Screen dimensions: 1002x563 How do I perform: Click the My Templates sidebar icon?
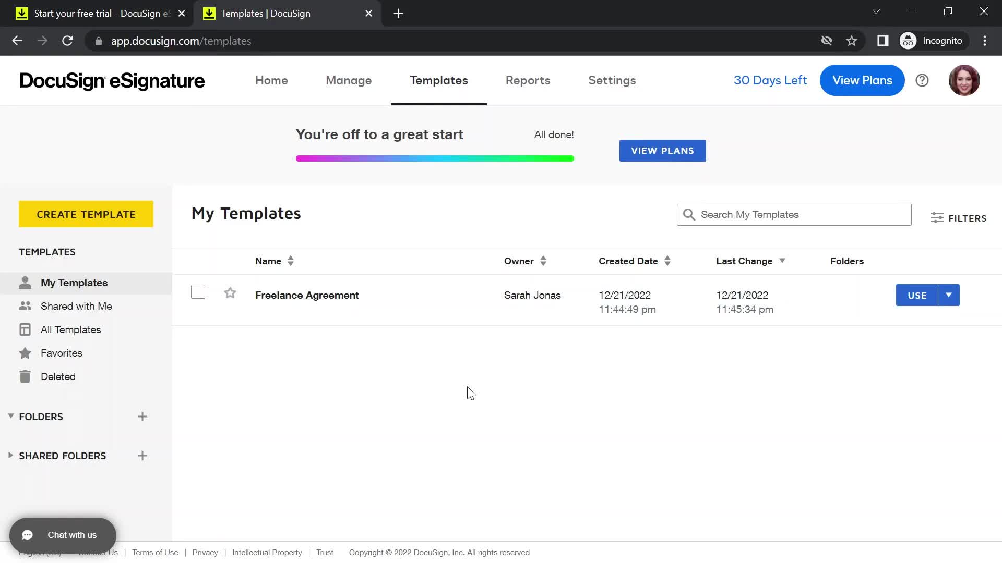[25, 283]
